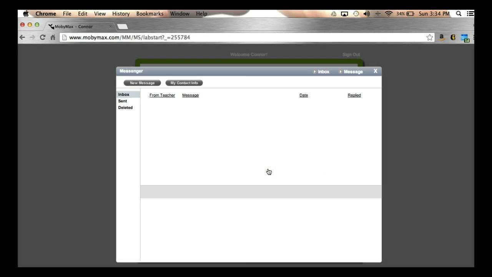Viewport: 492px width, 277px height.
Task: Open the Help menu
Action: [202, 13]
